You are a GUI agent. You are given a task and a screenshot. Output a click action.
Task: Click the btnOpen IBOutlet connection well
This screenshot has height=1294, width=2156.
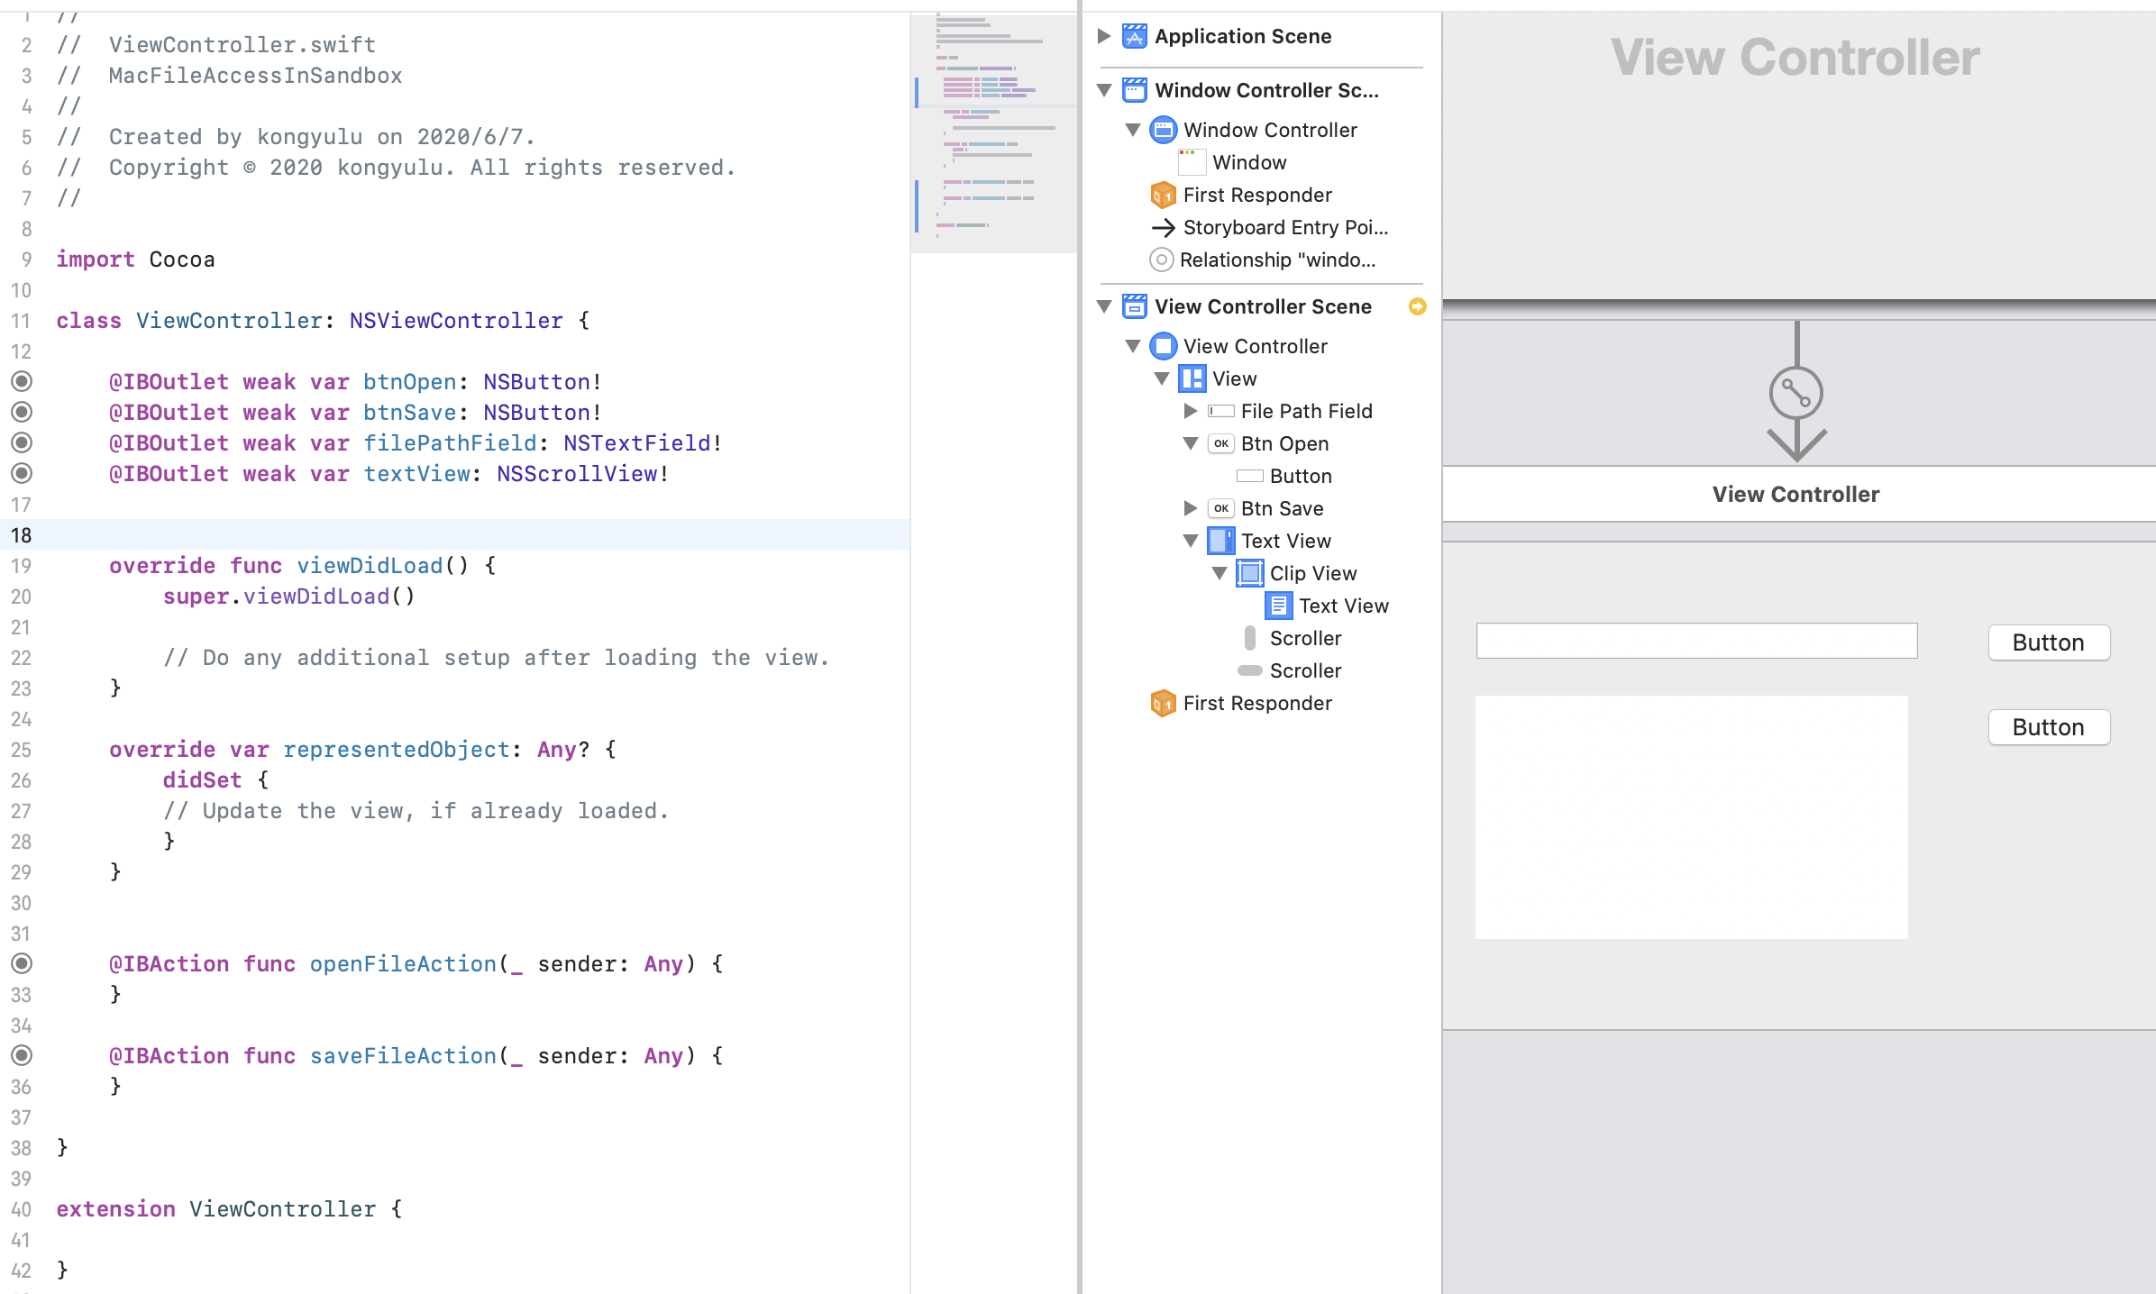[x=21, y=381]
